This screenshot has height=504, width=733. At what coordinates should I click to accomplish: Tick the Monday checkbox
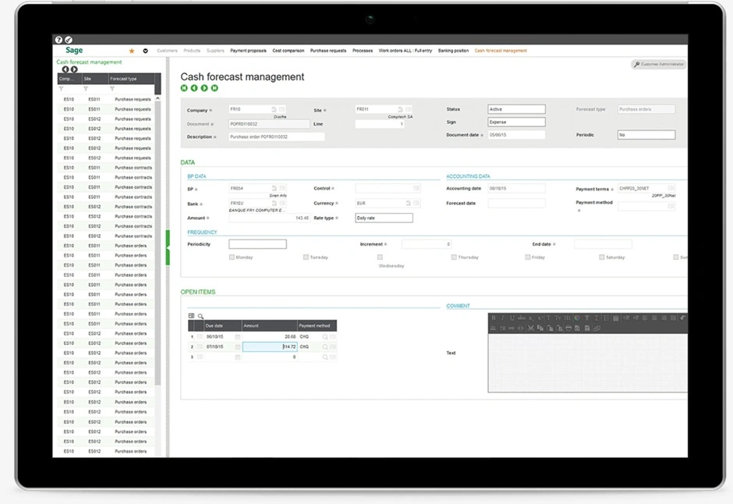click(232, 257)
